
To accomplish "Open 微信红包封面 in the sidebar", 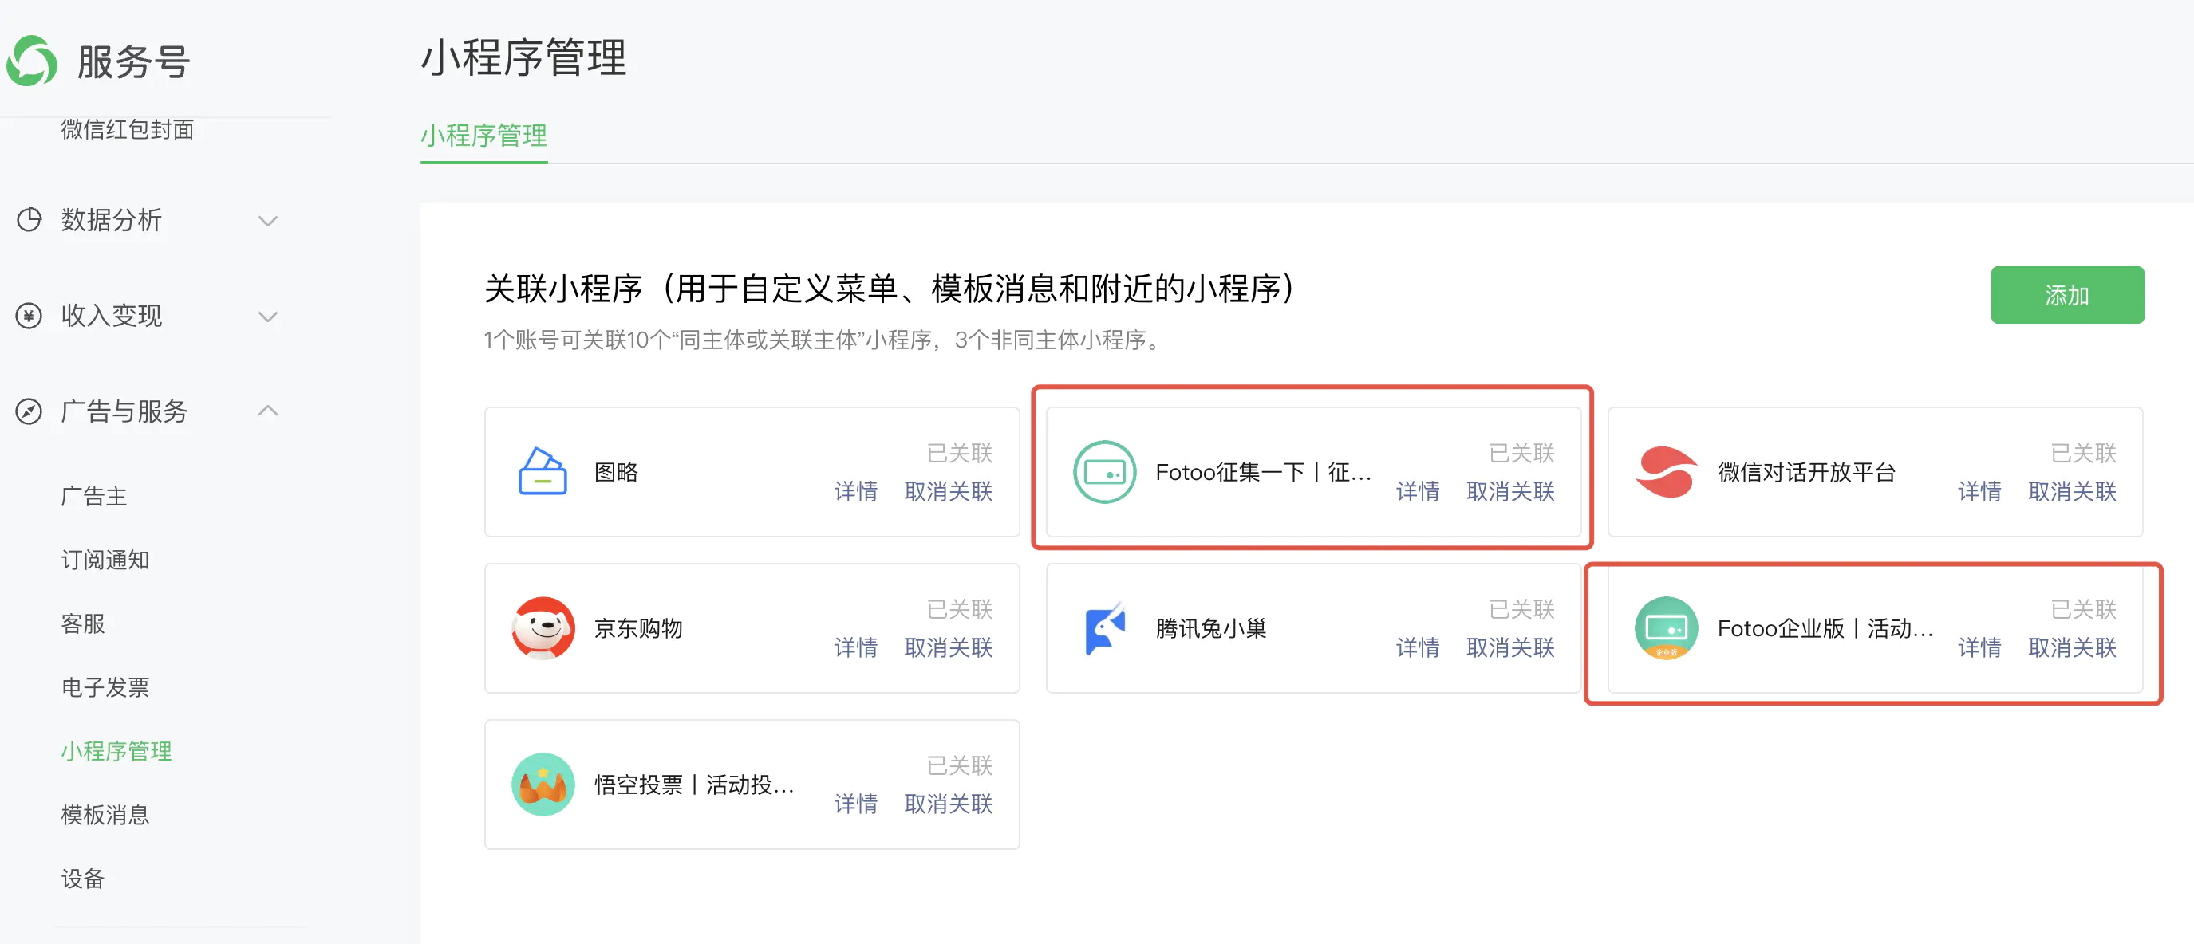I will pos(128,129).
